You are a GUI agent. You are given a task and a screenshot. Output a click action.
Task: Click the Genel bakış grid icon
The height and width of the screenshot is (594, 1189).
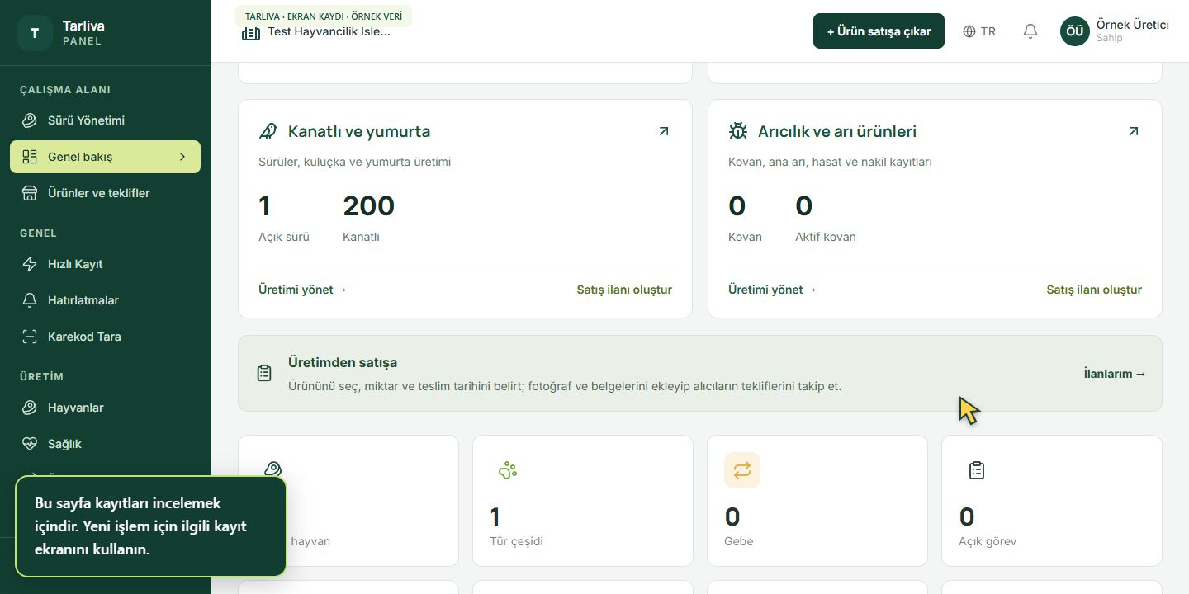point(30,157)
